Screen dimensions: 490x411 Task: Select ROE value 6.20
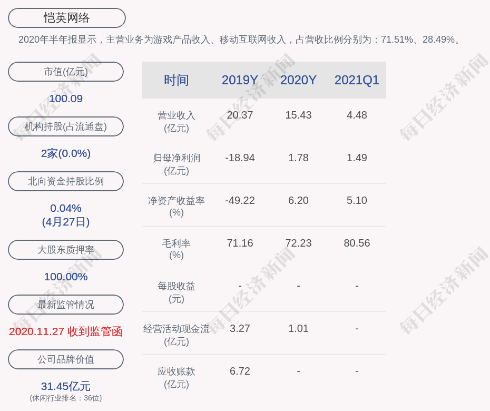coord(298,200)
